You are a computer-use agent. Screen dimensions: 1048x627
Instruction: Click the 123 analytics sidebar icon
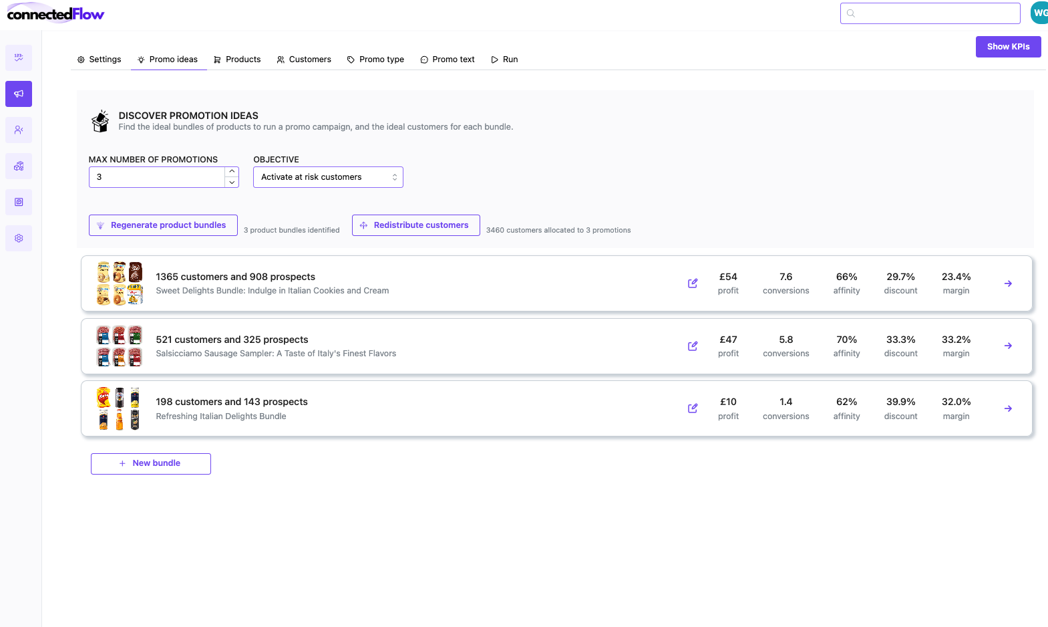pos(19,57)
